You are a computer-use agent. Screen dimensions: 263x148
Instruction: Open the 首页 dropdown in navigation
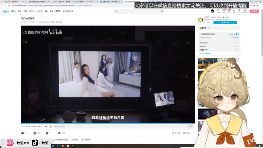click(x=13, y=11)
